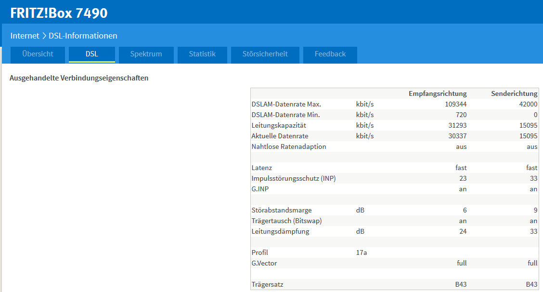The image size is (543, 292).
Task: Switch to the Feedback tab
Action: point(330,54)
